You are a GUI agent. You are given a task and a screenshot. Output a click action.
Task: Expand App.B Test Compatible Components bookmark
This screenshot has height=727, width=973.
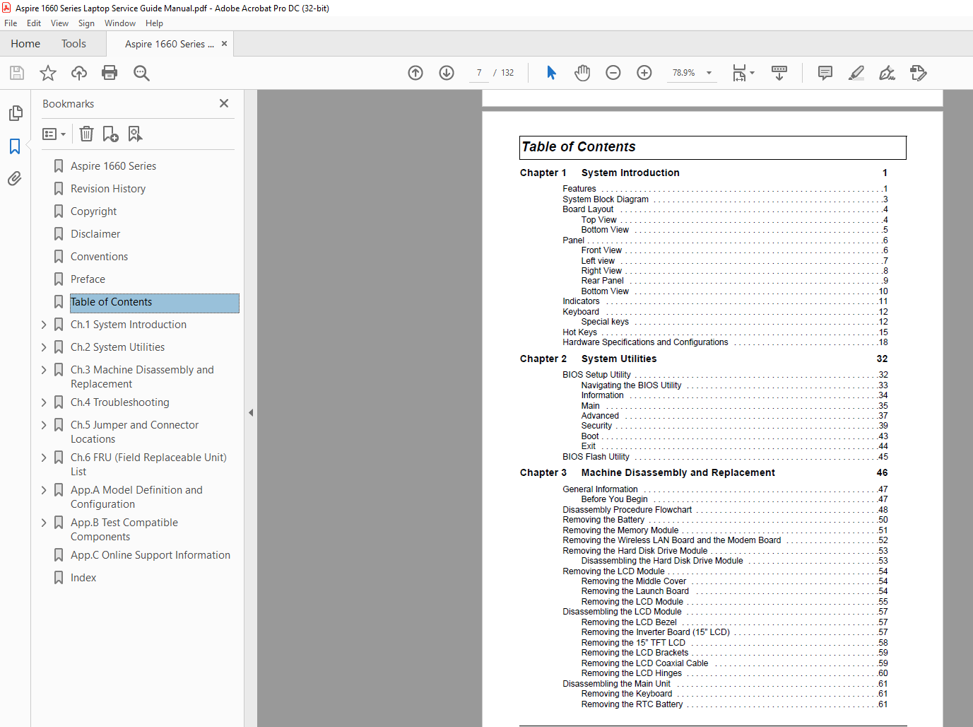pos(44,523)
